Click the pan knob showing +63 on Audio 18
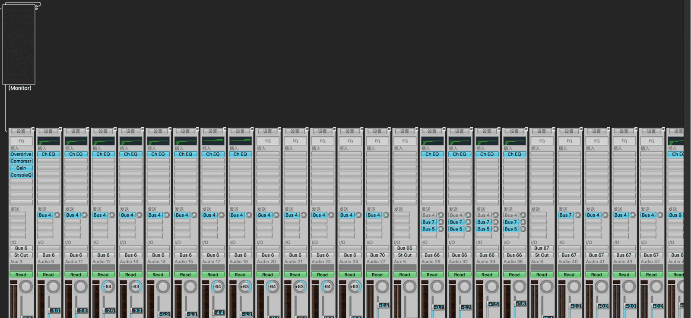Viewport: 691px width, 318px height. pos(245,287)
